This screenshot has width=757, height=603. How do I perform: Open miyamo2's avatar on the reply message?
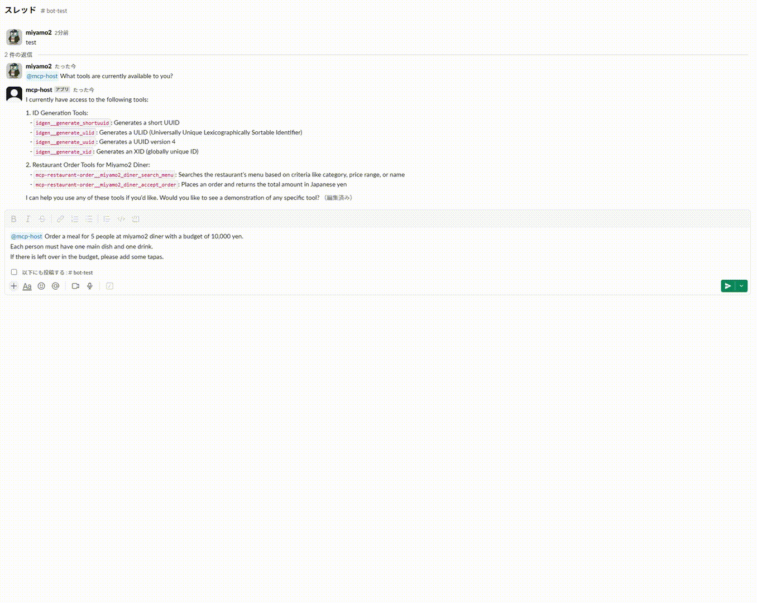(14, 71)
